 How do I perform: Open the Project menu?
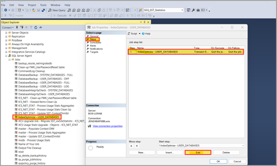(32, 5)
